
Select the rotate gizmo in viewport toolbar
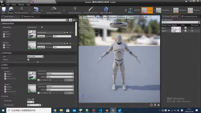(x=139, y=18)
